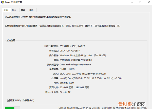Open the 输入 tab
The image size is (152, 109).
(32, 10)
